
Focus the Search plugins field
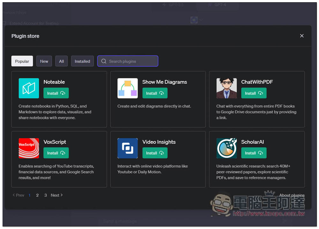128,61
